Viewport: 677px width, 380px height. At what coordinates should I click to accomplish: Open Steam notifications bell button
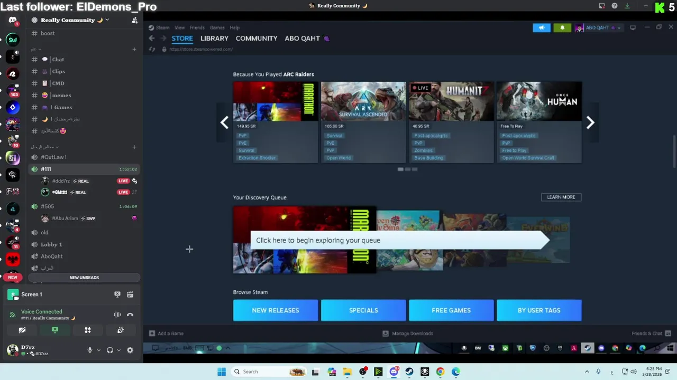pyautogui.click(x=562, y=28)
